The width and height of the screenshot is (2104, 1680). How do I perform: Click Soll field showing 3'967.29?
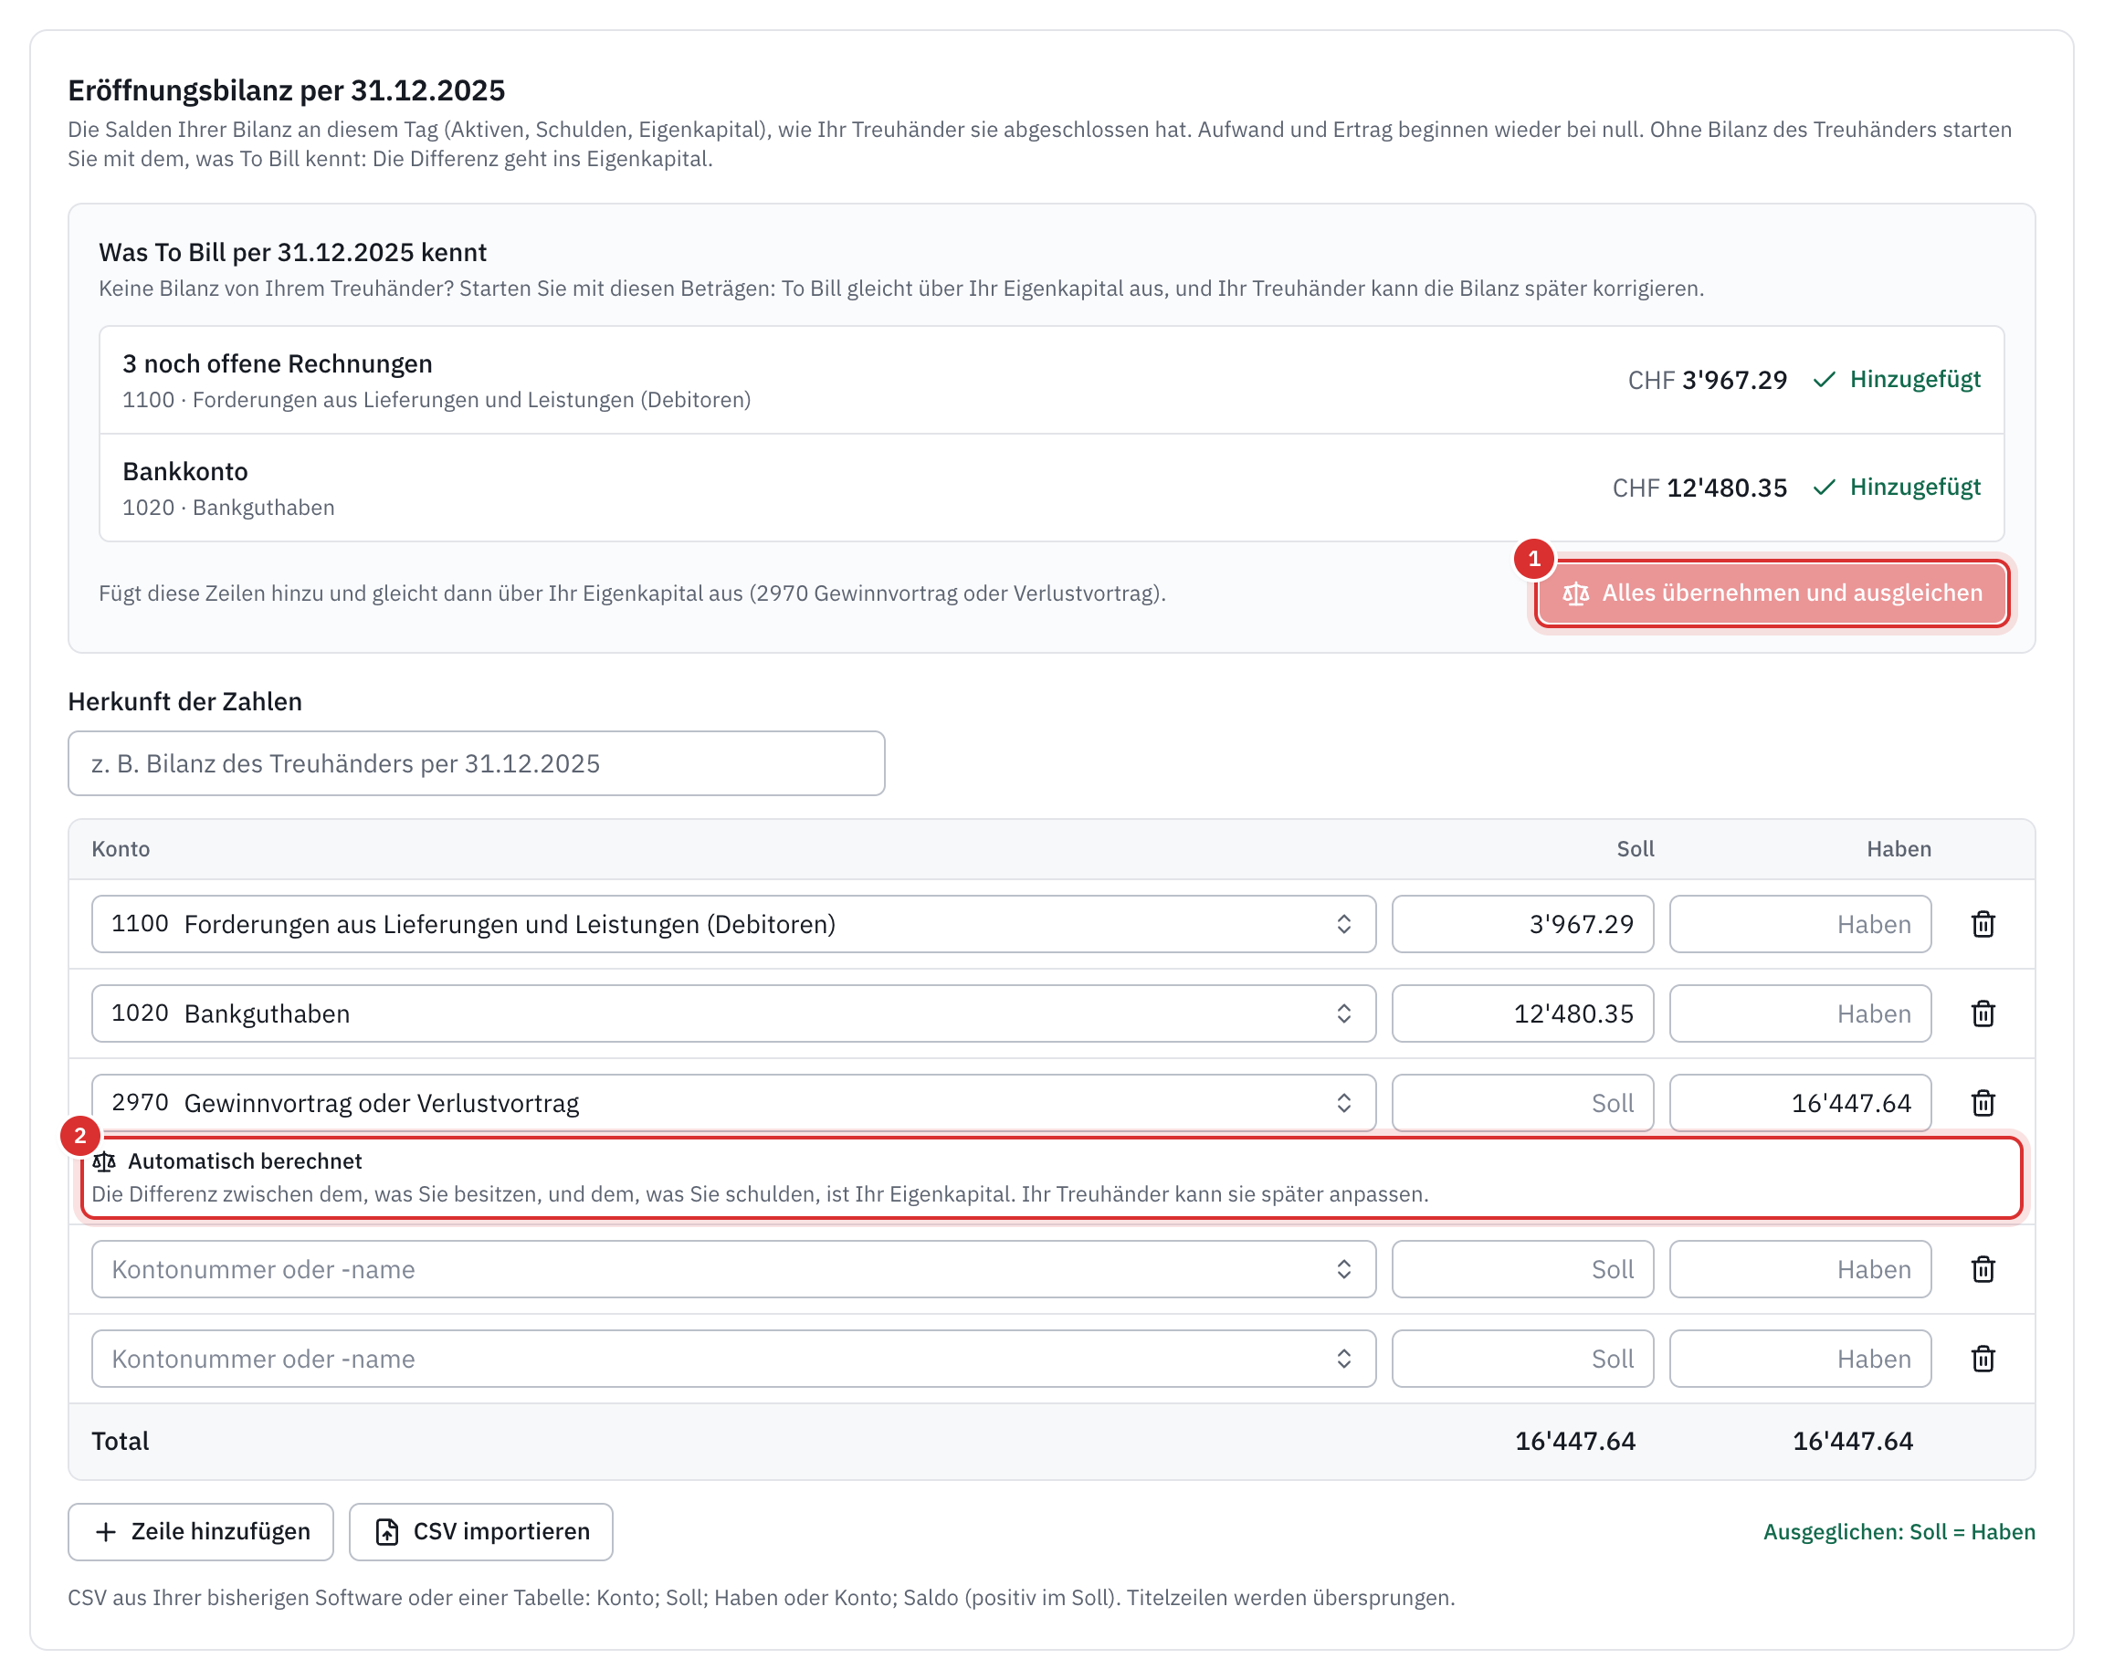(x=1522, y=924)
